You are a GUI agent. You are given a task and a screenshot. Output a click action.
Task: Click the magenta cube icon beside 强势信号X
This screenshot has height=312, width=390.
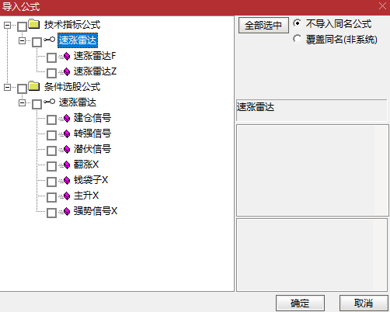(x=67, y=211)
